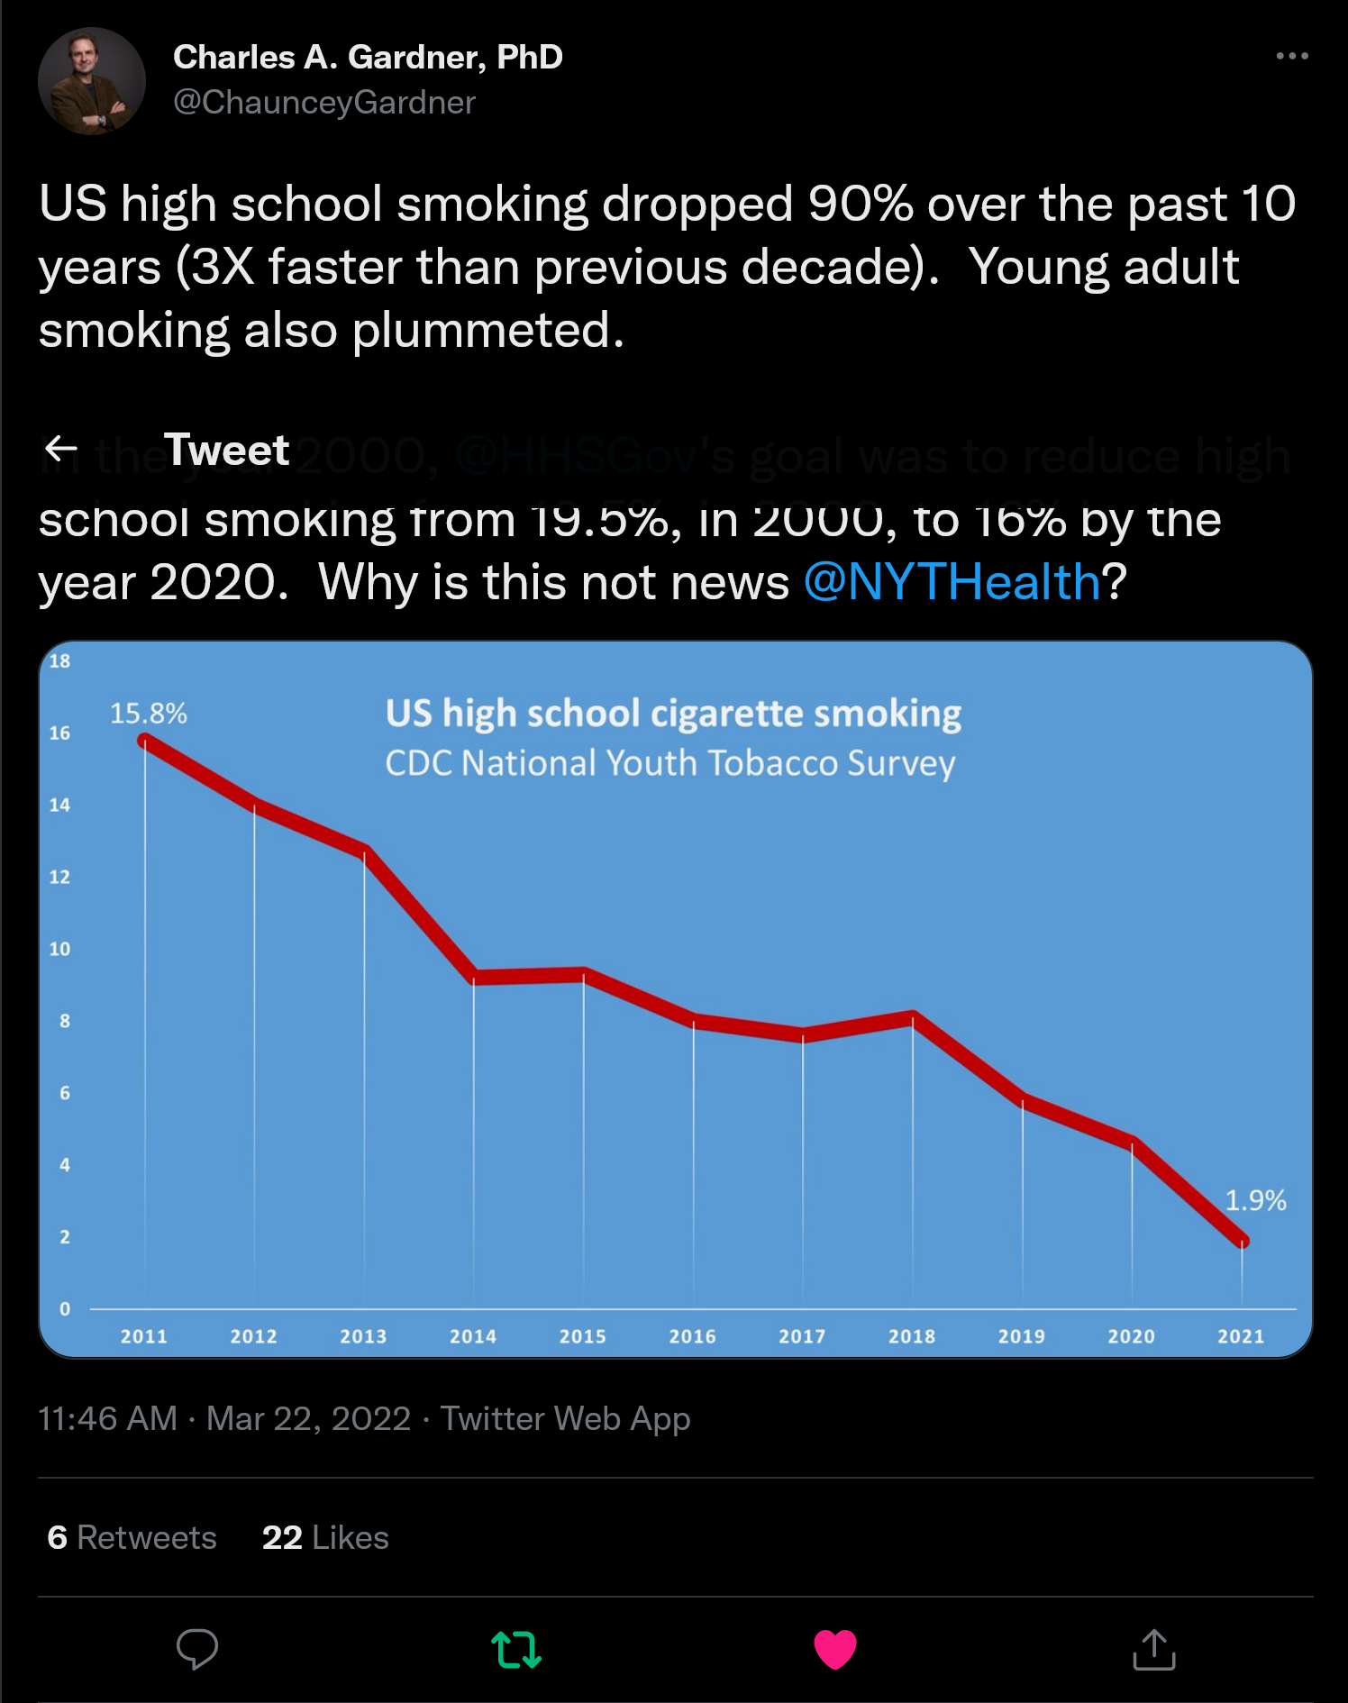Viewport: 1348px width, 1703px height.
Task: Click the chart title about cigarette smoking
Action: (x=673, y=714)
